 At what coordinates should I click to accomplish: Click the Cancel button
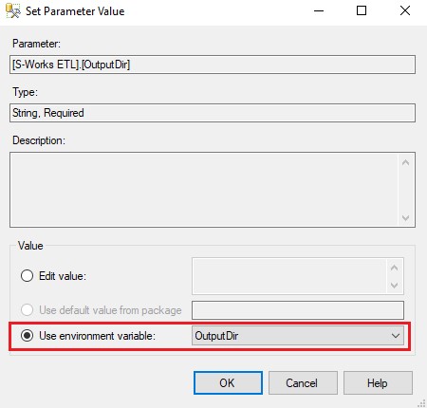point(303,383)
